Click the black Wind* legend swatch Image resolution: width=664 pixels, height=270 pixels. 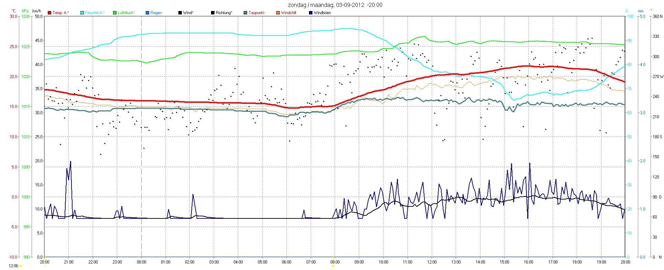coord(180,13)
